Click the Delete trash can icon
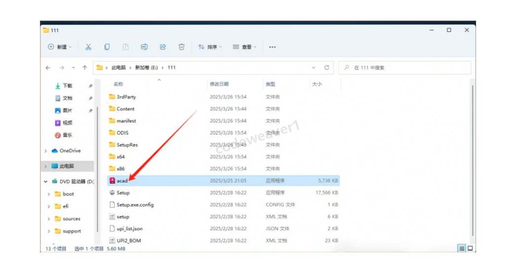Screen dimensions: 516x273 coord(182,47)
